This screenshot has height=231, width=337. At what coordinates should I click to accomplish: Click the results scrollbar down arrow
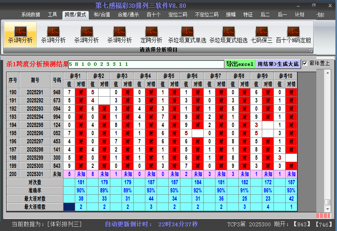tap(328, 209)
